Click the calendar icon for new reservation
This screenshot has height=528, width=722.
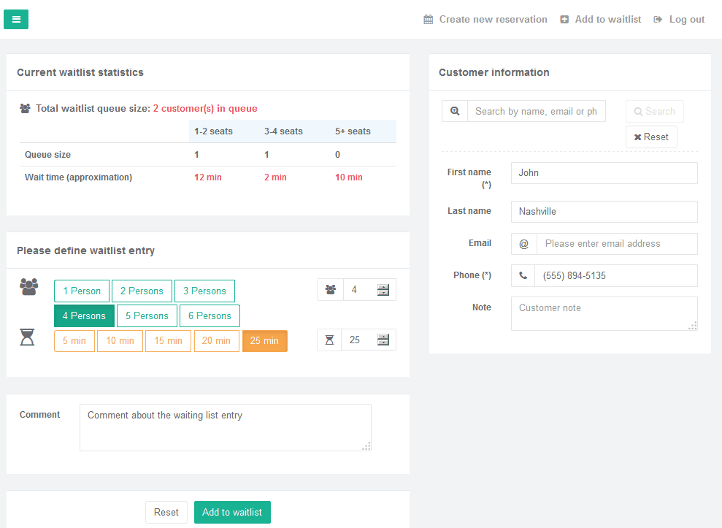coord(429,19)
